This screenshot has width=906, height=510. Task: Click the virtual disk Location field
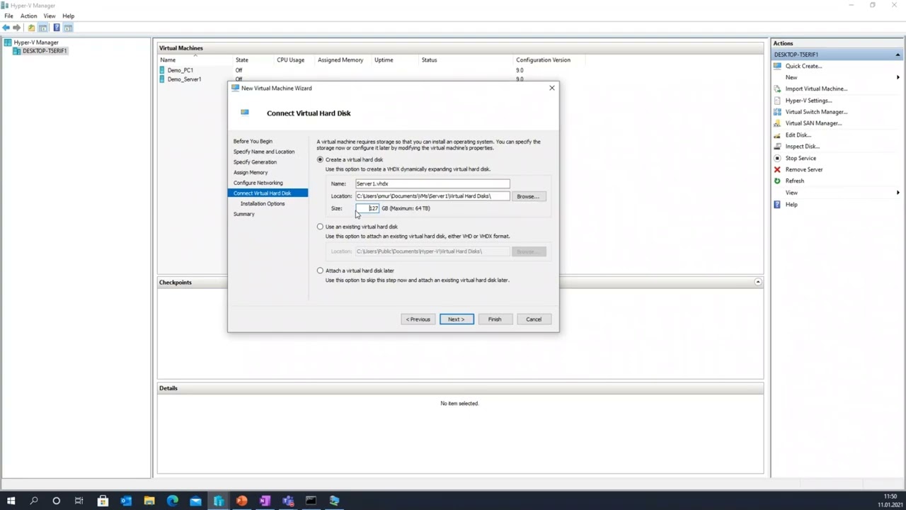tap(432, 196)
